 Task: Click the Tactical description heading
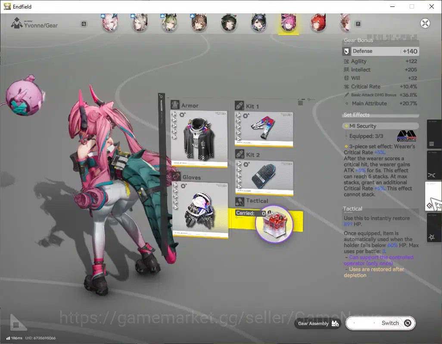click(x=353, y=209)
